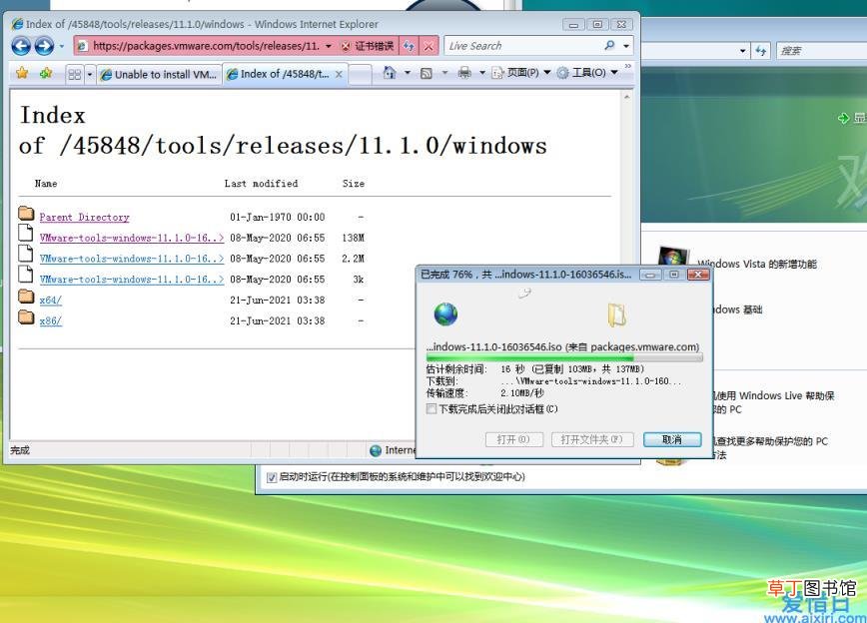867x623 pixels.
Task: Click the page scrollbar up arrow
Action: tap(626, 97)
